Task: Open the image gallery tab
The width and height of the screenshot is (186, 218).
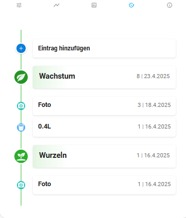Action: [94, 5]
